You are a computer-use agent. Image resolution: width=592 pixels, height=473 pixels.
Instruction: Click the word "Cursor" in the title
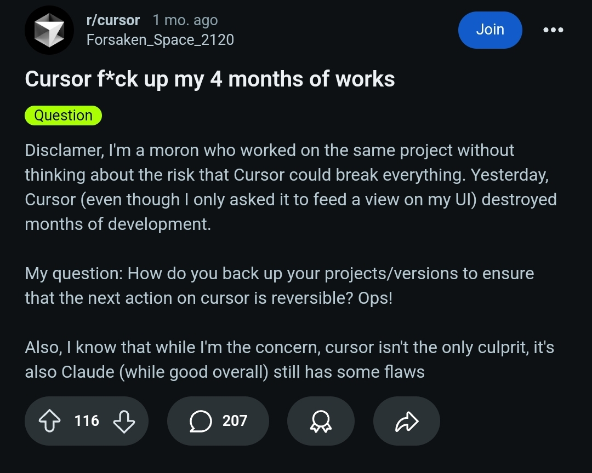58,79
